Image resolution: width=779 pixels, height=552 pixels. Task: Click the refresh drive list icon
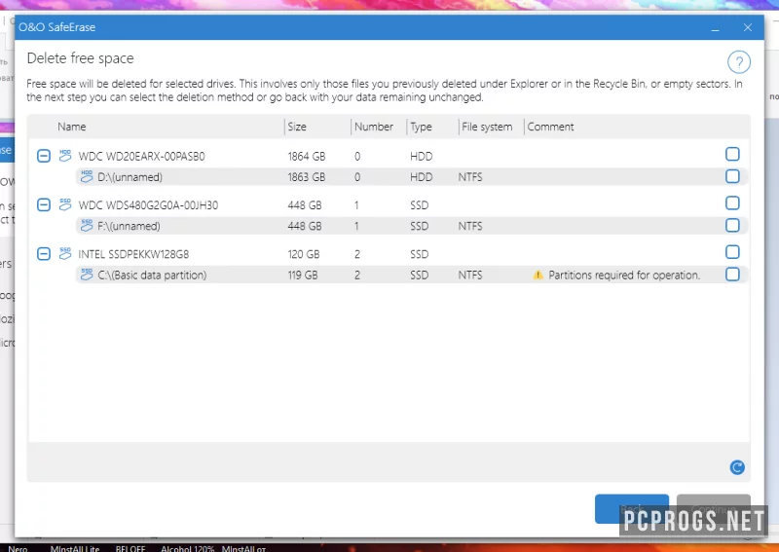click(x=737, y=467)
